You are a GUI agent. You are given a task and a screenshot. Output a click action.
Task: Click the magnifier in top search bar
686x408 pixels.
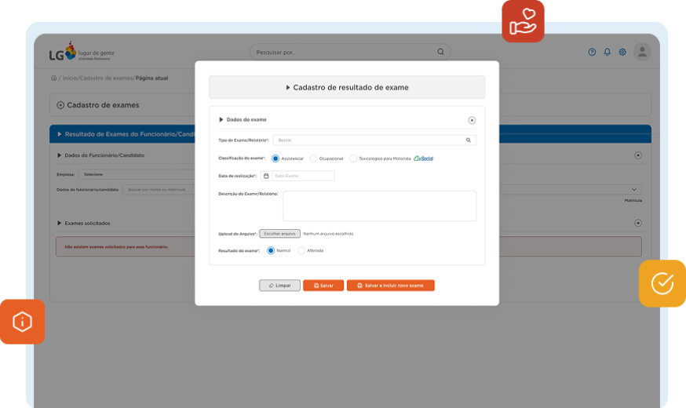(440, 52)
